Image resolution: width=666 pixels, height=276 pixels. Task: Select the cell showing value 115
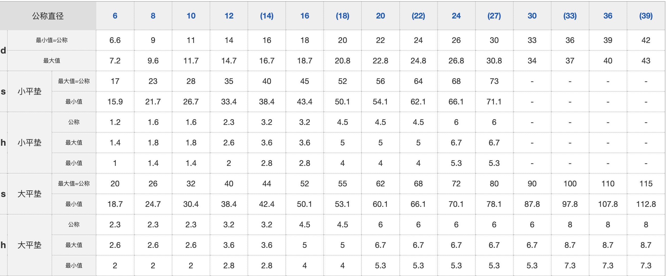point(646,184)
